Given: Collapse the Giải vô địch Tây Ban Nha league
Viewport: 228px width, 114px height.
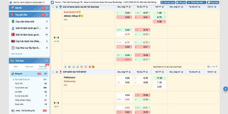Looking at the screenshot, I should click(x=53, y=7).
